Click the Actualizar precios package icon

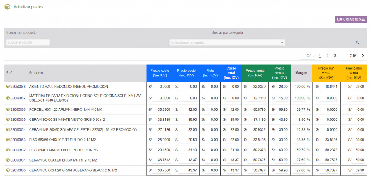[x=7, y=7]
